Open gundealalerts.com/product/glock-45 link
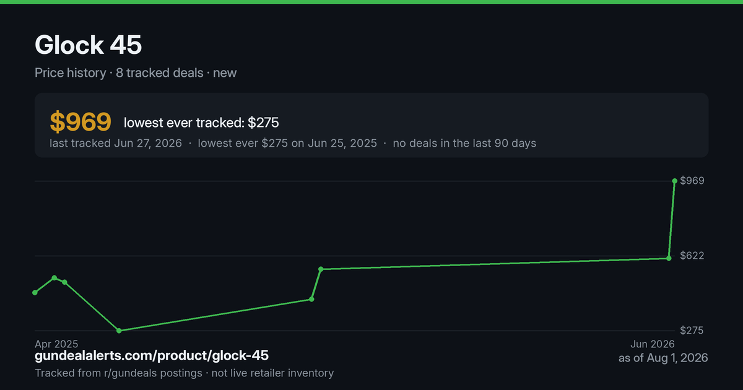The height and width of the screenshot is (390, 743). (152, 356)
